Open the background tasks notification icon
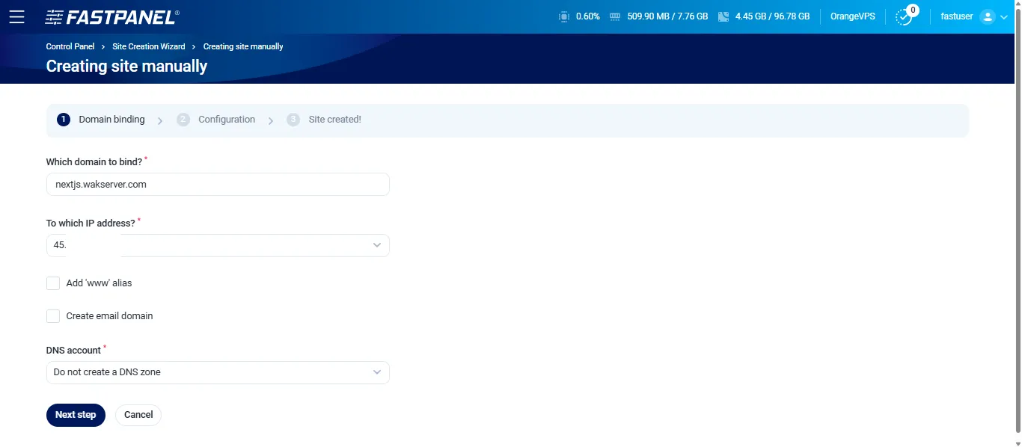The height and width of the screenshot is (447, 1022). [x=905, y=16]
